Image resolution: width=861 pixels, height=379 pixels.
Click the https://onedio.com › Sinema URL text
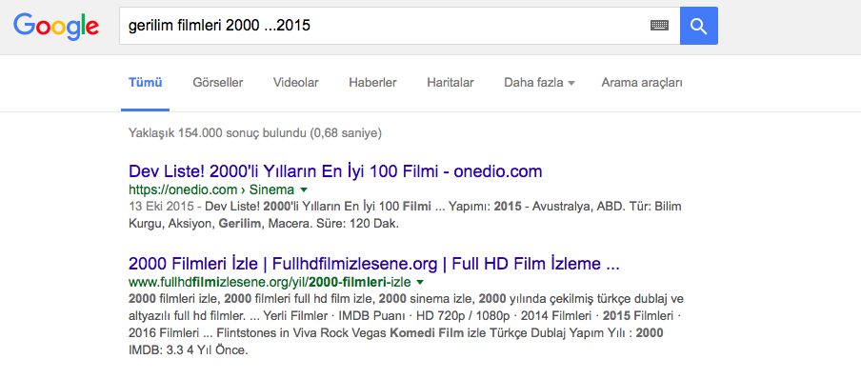(211, 190)
